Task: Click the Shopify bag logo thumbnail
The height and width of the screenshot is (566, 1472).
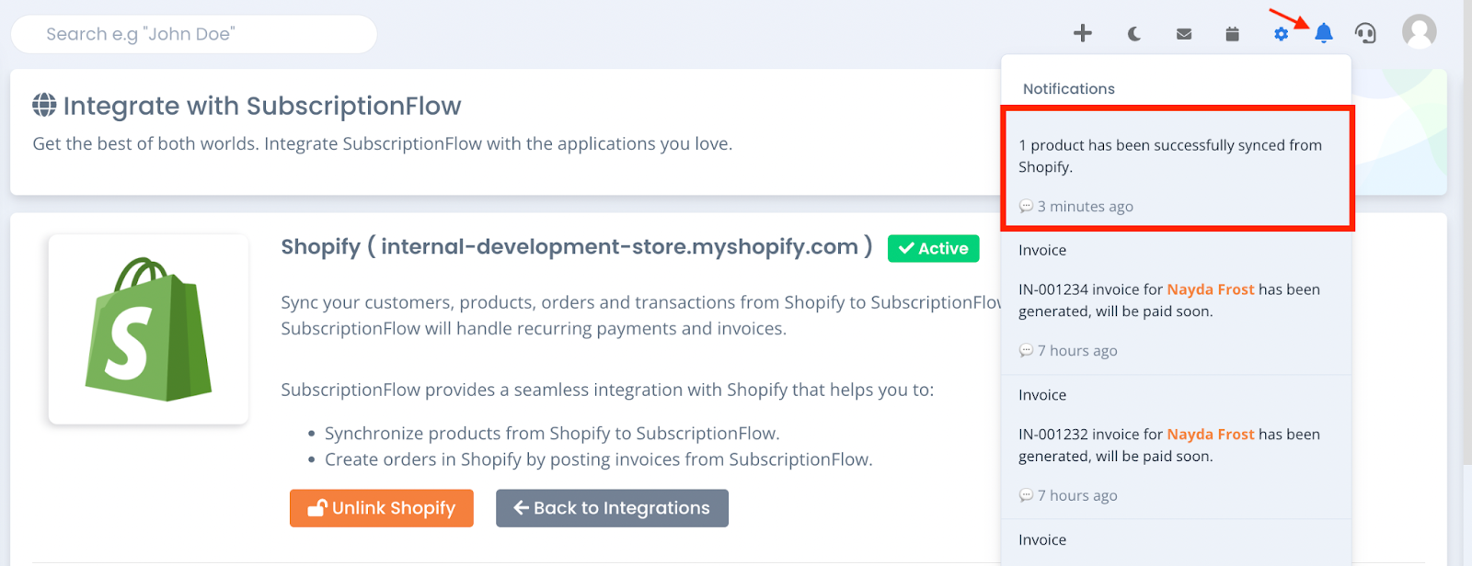Action: tap(148, 329)
